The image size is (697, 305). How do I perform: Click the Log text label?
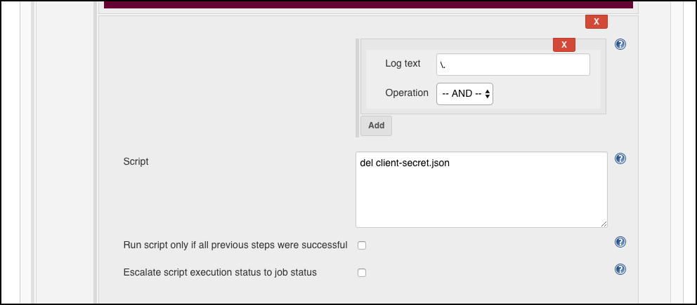[x=403, y=63]
